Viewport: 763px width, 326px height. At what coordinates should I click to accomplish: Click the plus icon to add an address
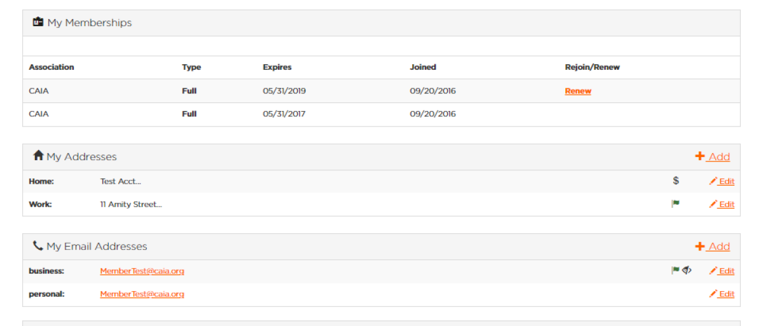[x=700, y=156]
